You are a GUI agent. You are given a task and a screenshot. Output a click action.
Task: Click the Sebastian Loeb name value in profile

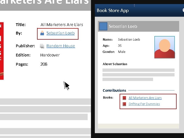coord(129,40)
